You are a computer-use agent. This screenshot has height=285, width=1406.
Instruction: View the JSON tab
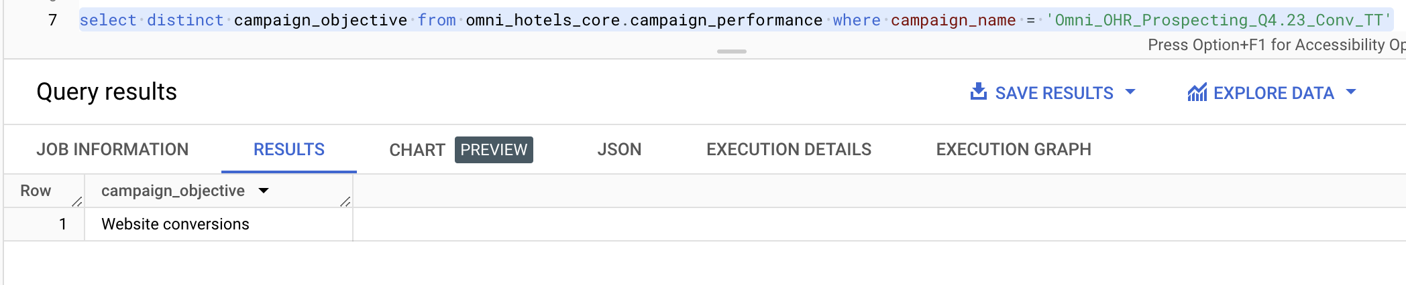(619, 149)
